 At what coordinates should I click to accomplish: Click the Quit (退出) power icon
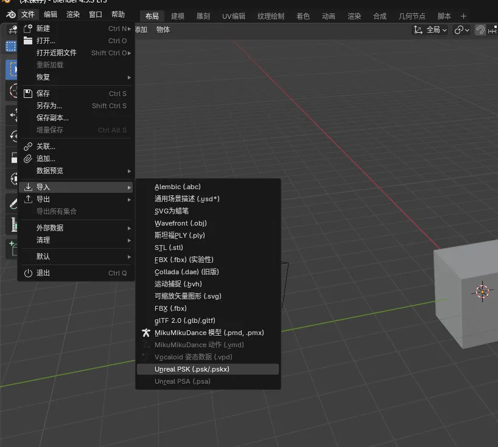pyautogui.click(x=27, y=273)
